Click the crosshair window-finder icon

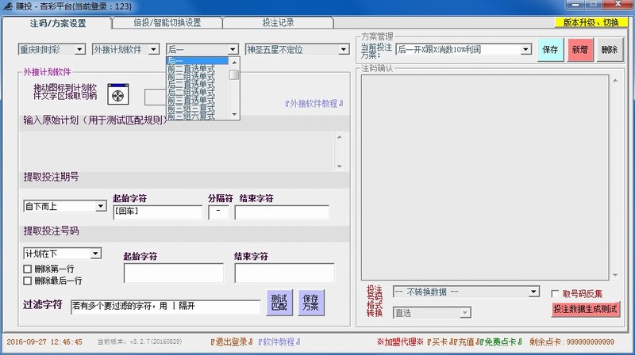pyautogui.click(x=118, y=93)
